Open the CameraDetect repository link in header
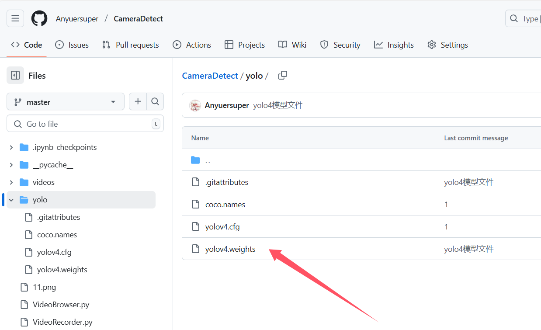The width and height of the screenshot is (541, 330). (x=139, y=19)
